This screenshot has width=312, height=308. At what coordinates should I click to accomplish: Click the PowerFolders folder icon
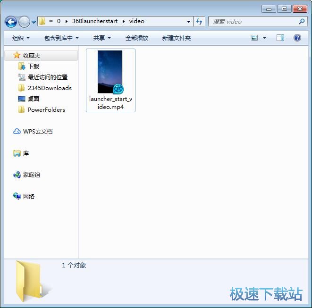tap(22, 109)
